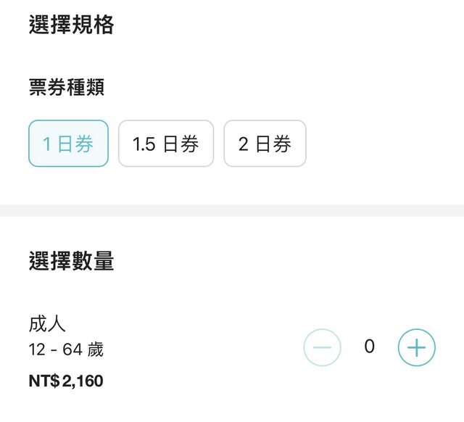Click the NT$2,160 adult price
The width and height of the screenshot is (464, 422).
66,381
